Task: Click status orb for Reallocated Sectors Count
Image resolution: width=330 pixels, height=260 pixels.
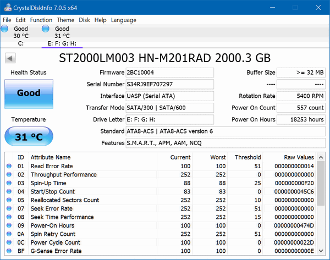Action: [x=9, y=200]
